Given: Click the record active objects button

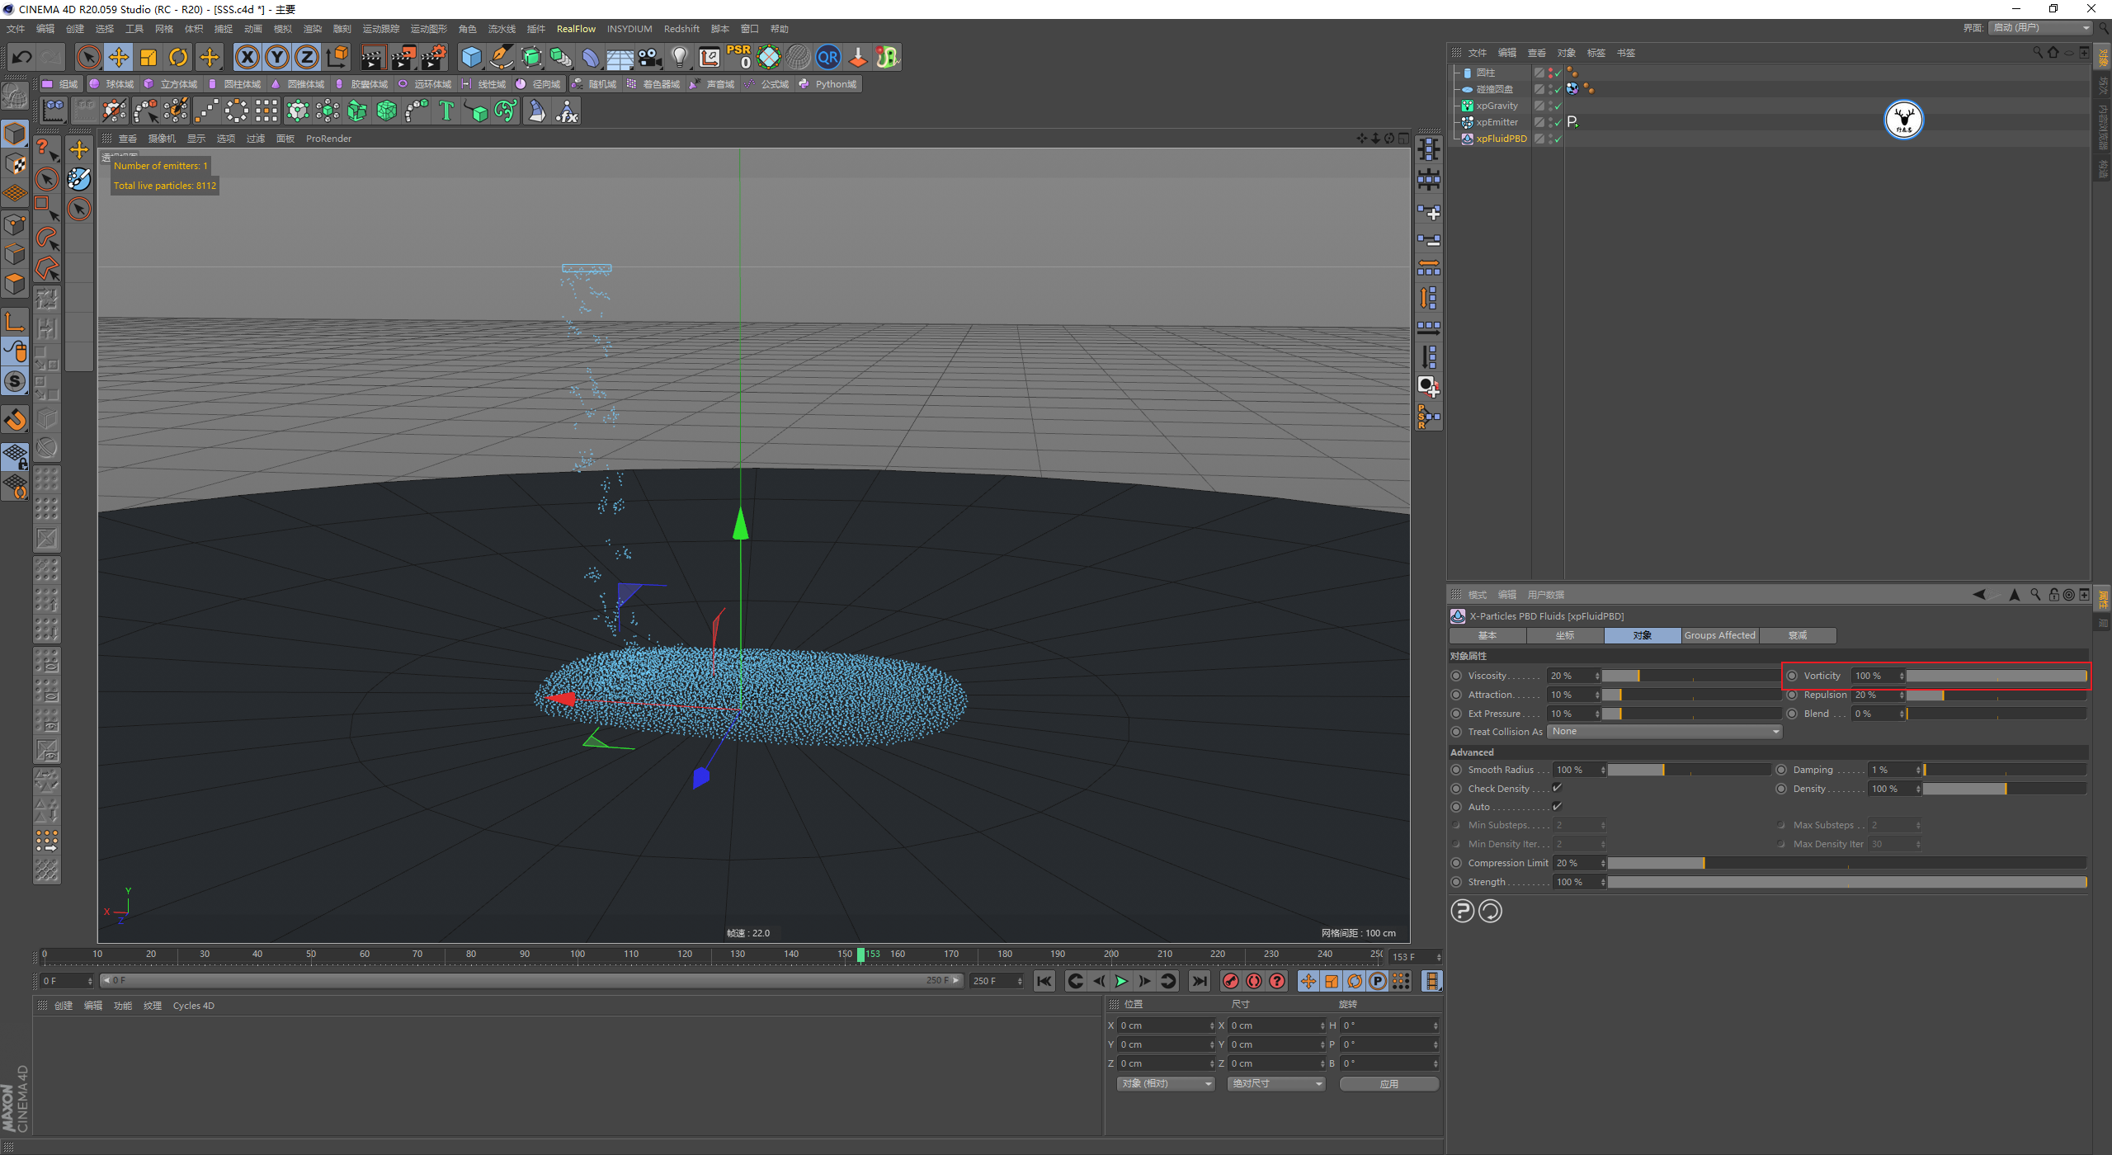Looking at the screenshot, I should (x=1231, y=981).
